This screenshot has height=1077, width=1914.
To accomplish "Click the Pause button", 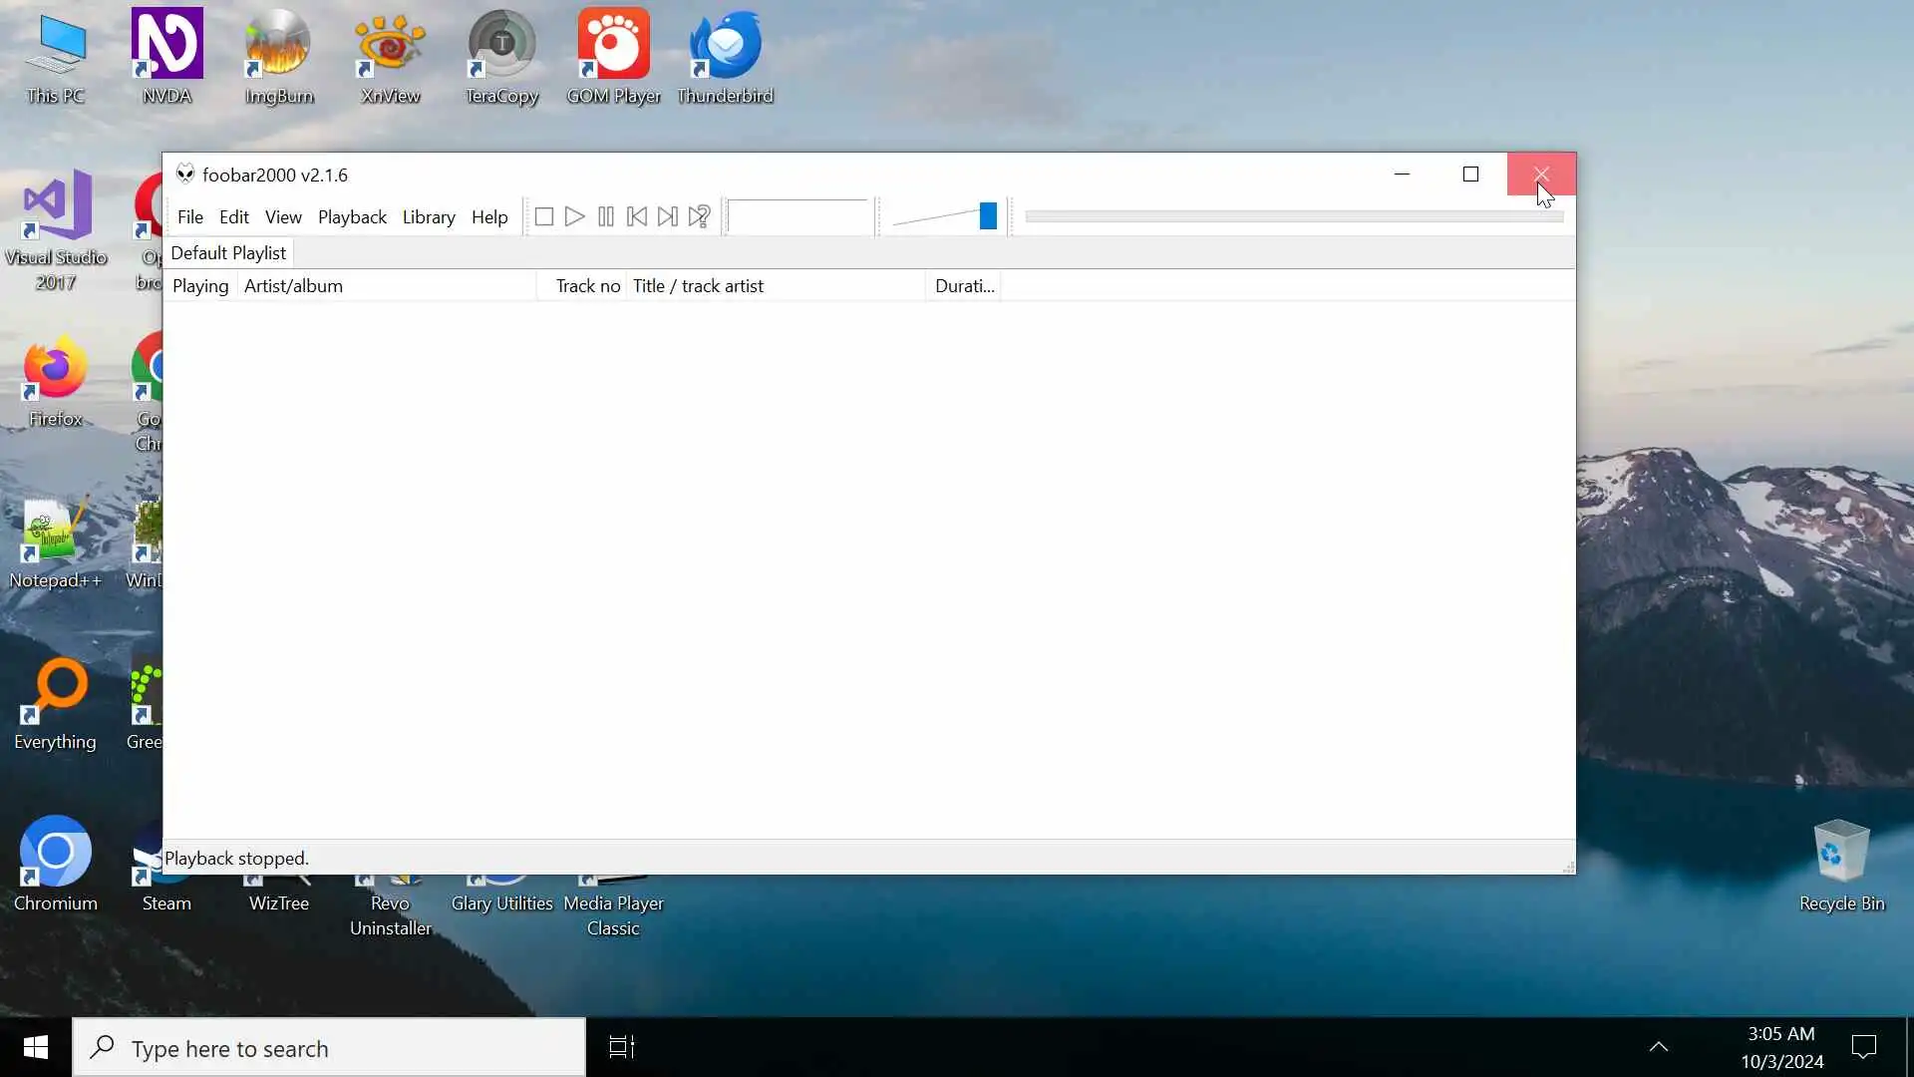I will tap(606, 216).
